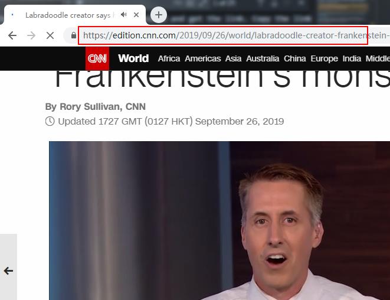Viewport: 390px width, 300px height.
Task: Focus the edition.cnn.com address bar
Action: click(x=224, y=35)
